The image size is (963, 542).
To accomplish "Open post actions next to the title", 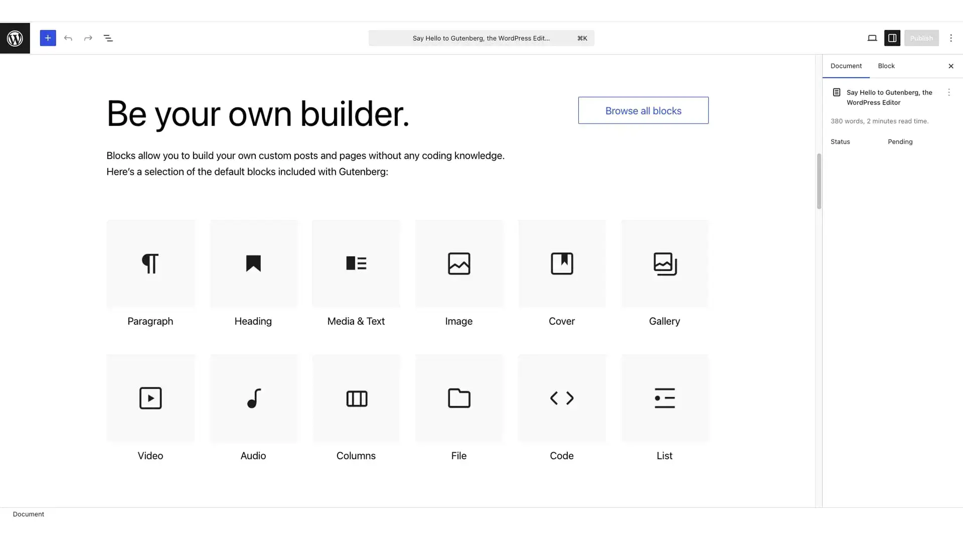I will point(949,92).
